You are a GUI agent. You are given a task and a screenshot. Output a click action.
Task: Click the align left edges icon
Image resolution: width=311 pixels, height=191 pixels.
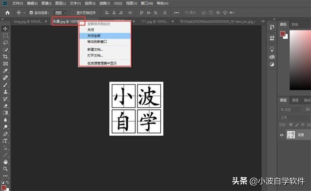(x=107, y=13)
